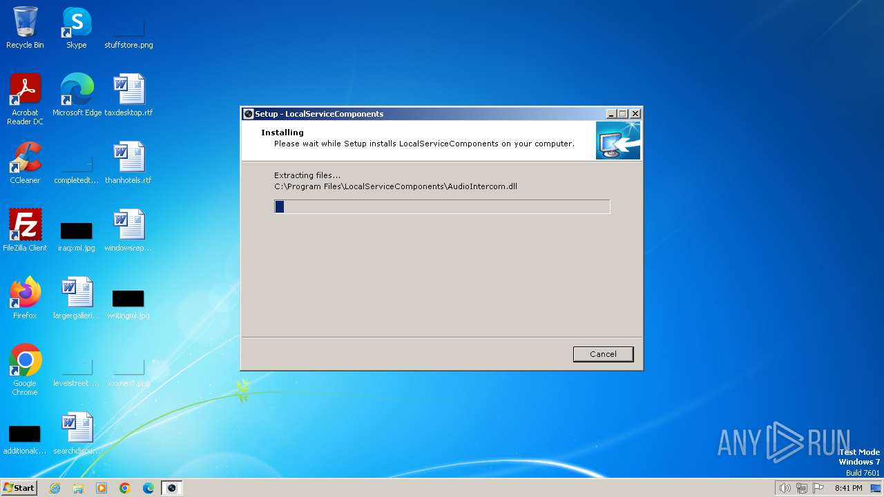Screen dimensions: 884x497
Task: Select taxdesktop.rtf document icon
Action: pos(128,95)
